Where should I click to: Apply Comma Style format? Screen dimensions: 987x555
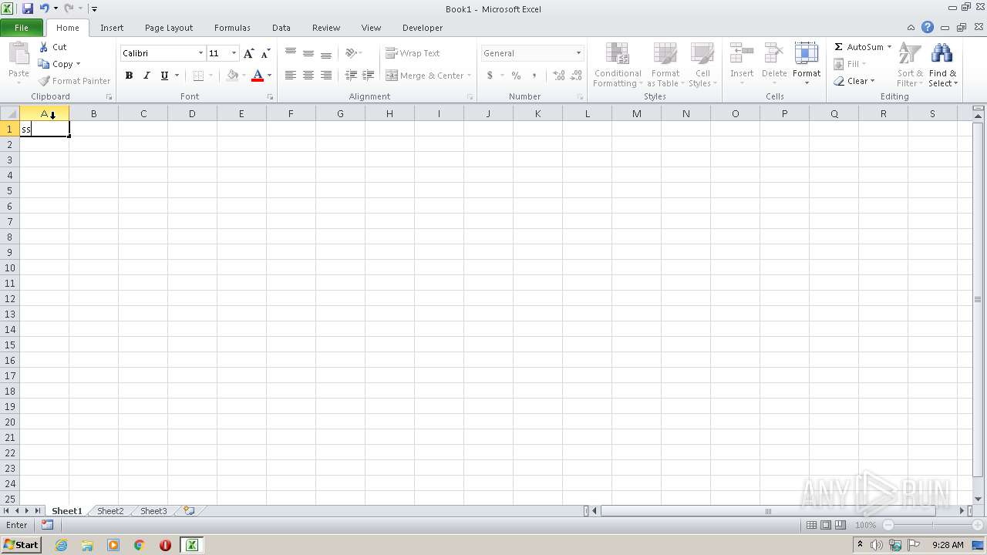tap(534, 76)
